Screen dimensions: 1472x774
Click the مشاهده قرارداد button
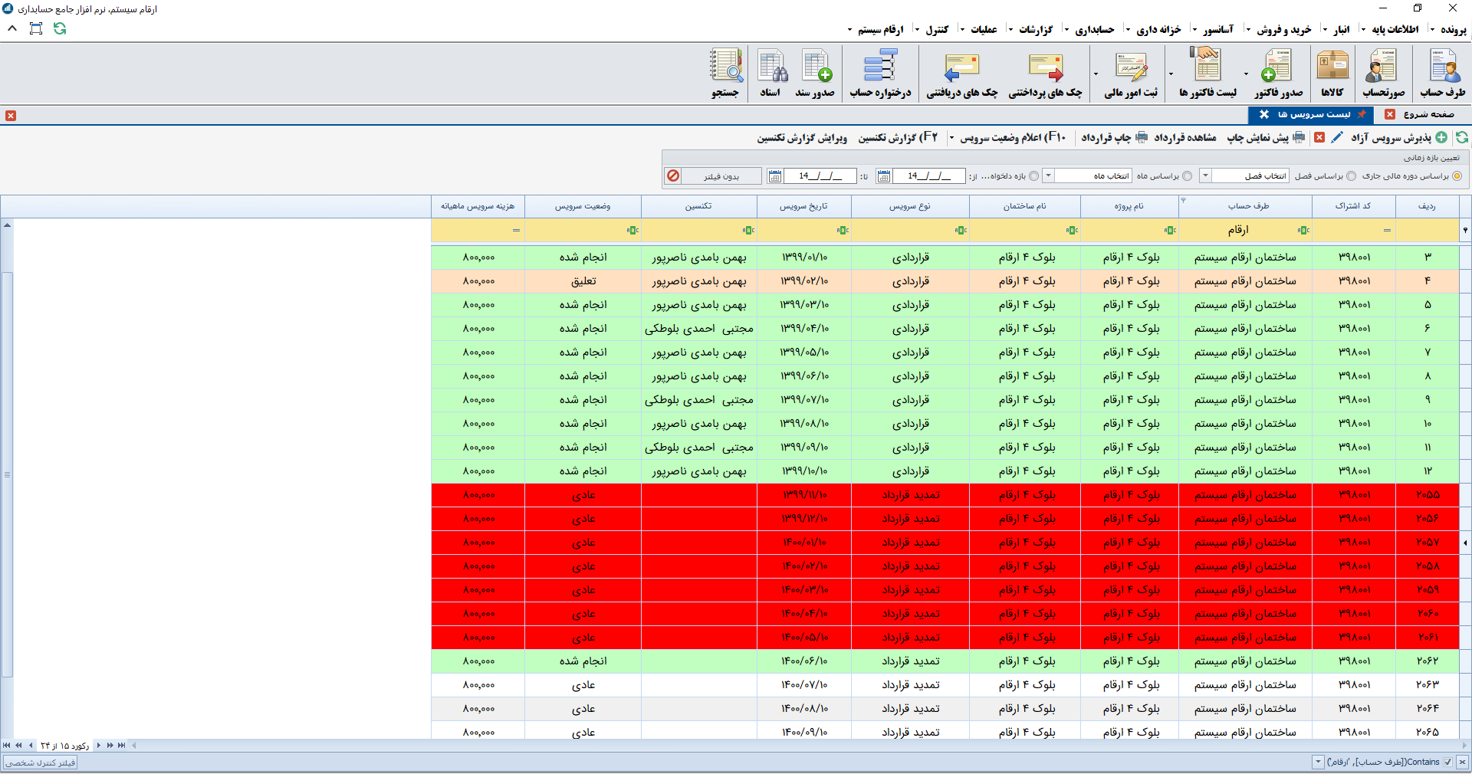click(1185, 138)
